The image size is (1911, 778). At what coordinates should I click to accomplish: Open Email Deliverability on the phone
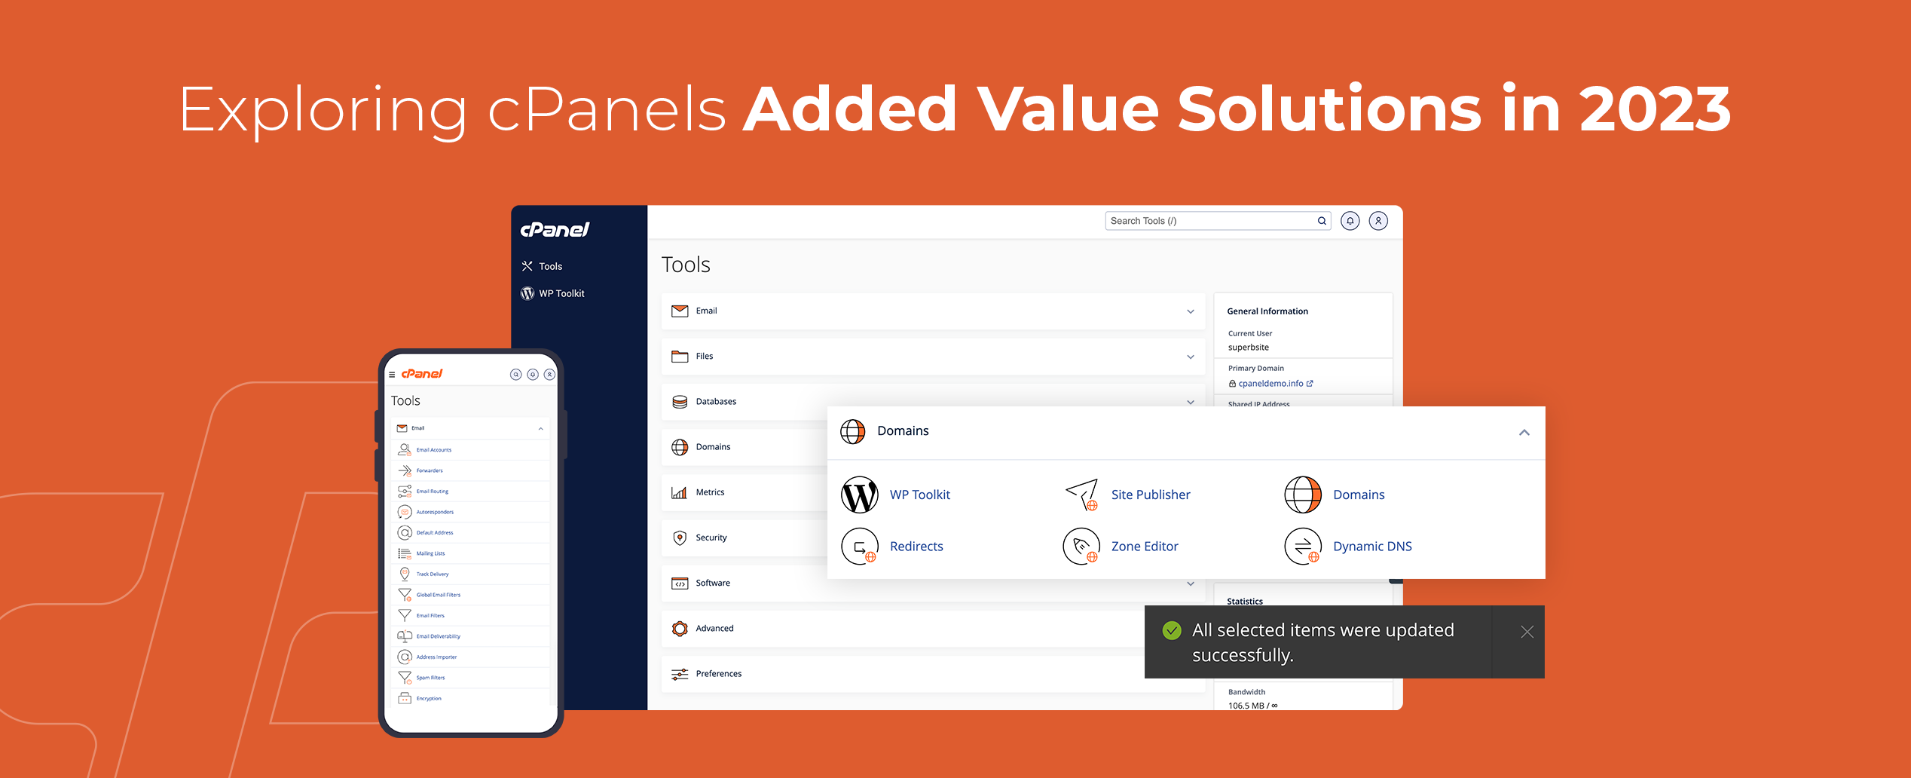click(438, 636)
